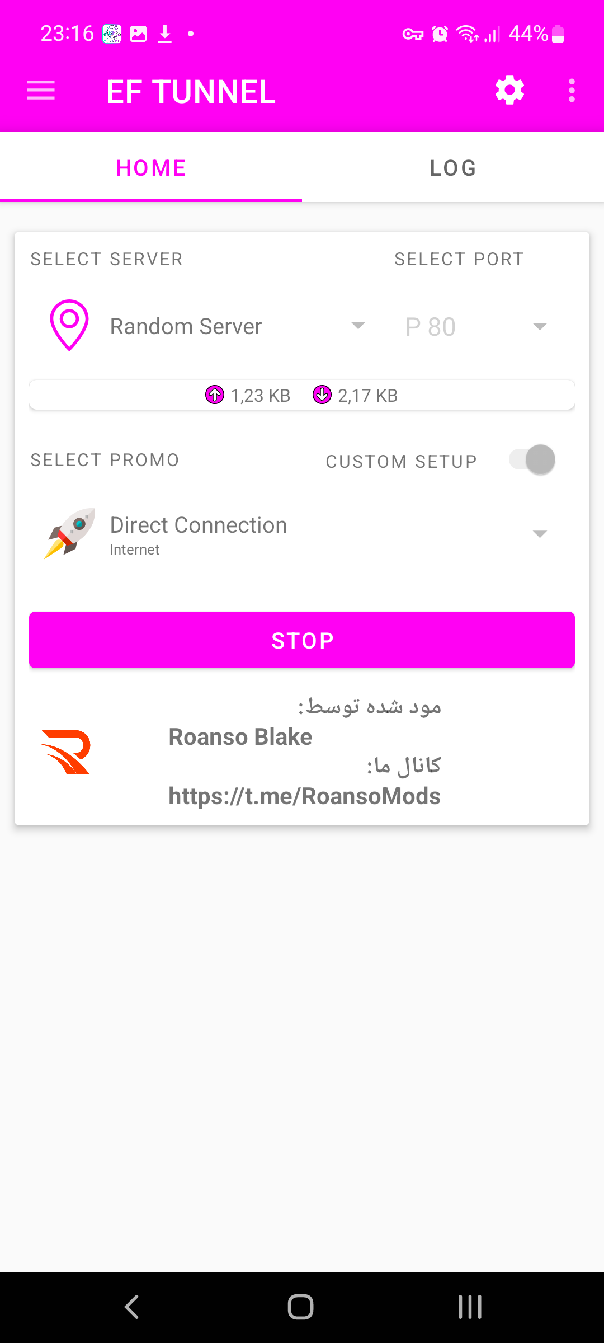604x1343 pixels.
Task: Open the hamburger navigation menu
Action: click(41, 91)
